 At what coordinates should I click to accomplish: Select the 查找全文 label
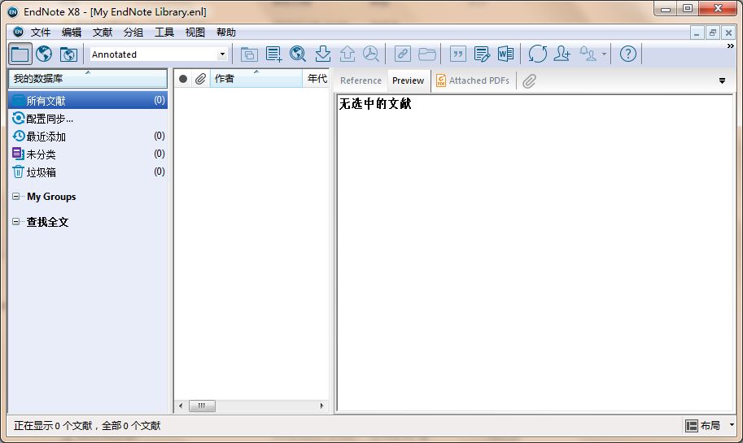point(47,222)
